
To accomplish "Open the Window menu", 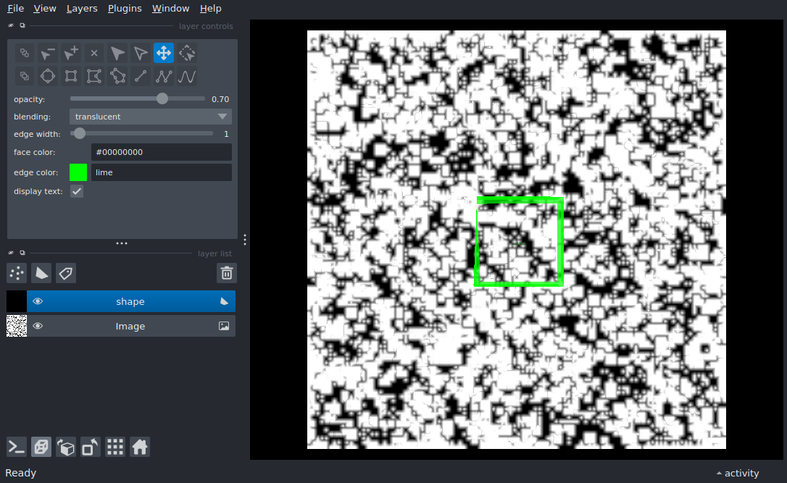I will pos(170,9).
